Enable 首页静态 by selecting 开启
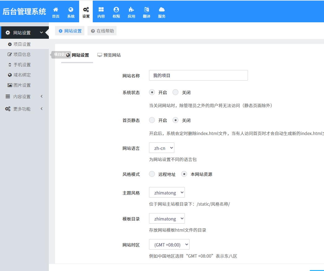This screenshot has height=271, width=324. tap(152, 120)
